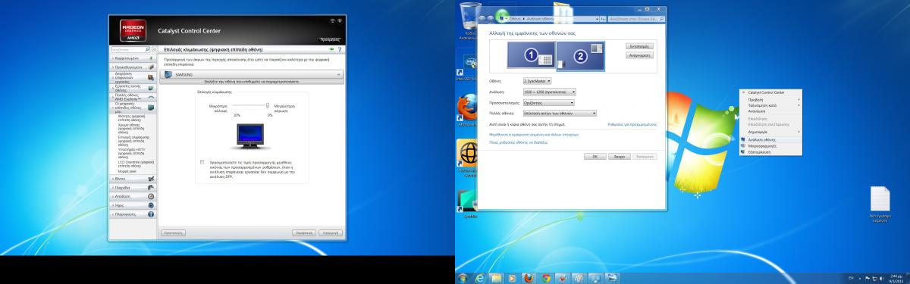Click the Απόδοση gauge icon in Catalyst sidebar
910x284 pixels.
152,196
